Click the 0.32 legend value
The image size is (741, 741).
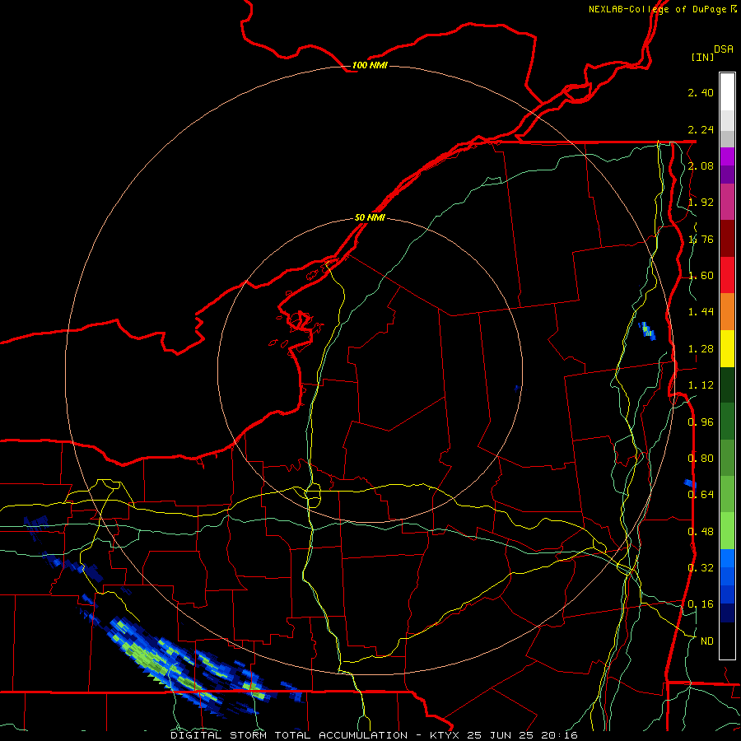coord(701,568)
